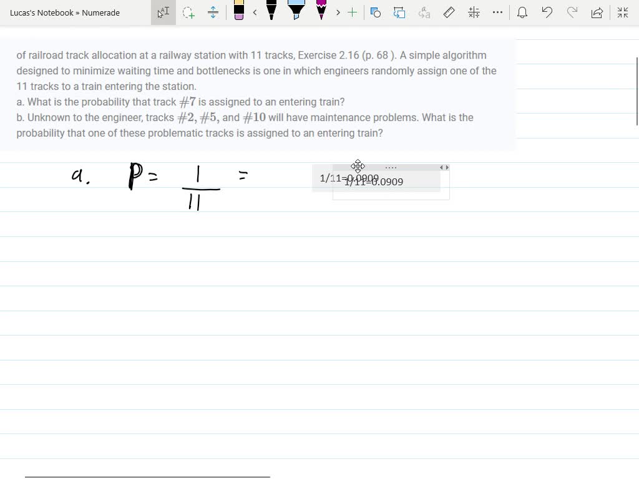The image size is (639, 479).
Task: Open the notifications bell
Action: (x=522, y=12)
